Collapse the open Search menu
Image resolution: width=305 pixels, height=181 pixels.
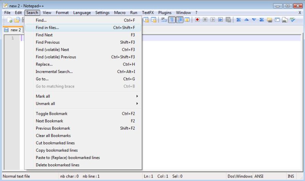point(32,13)
